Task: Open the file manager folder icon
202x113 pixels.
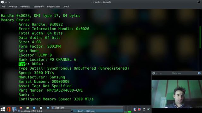Action: [27, 108]
